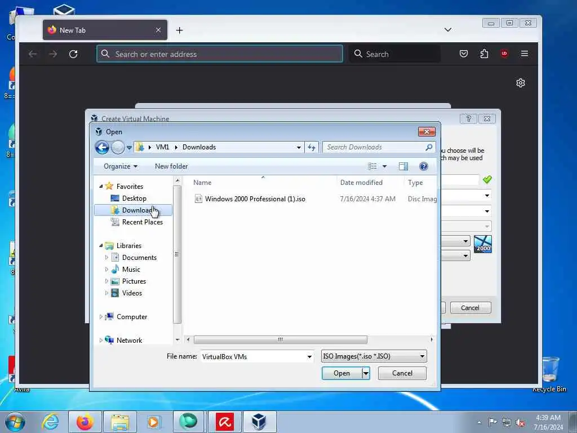577x433 pixels.
Task: Open the address path dropdown arrow
Action: point(299,147)
